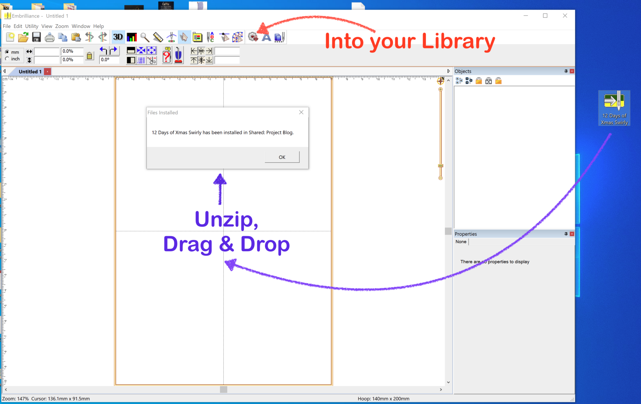Pin the Objects panel
Viewport: 641px width, 404px height.
click(x=566, y=71)
